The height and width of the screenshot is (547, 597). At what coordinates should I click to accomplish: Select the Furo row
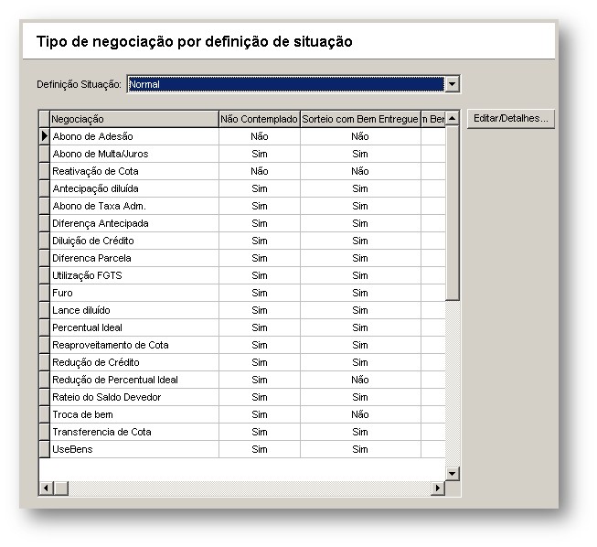pos(242,293)
